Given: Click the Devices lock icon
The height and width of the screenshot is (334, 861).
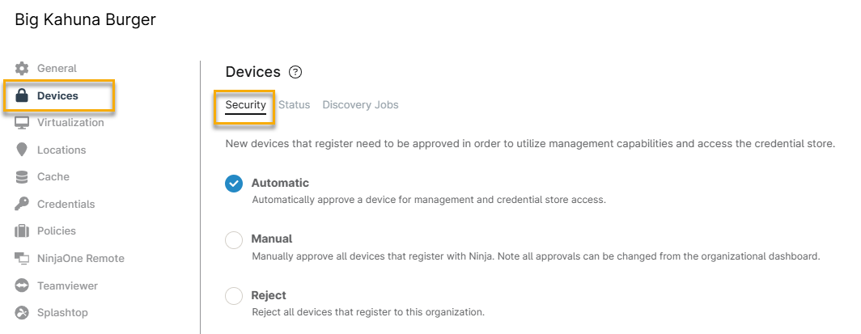Looking at the screenshot, I should 22,95.
